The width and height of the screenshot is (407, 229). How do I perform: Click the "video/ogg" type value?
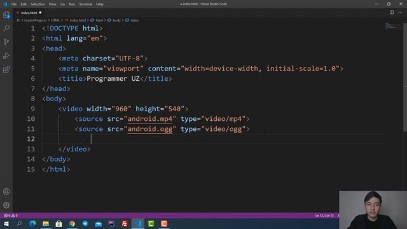[x=223, y=129]
